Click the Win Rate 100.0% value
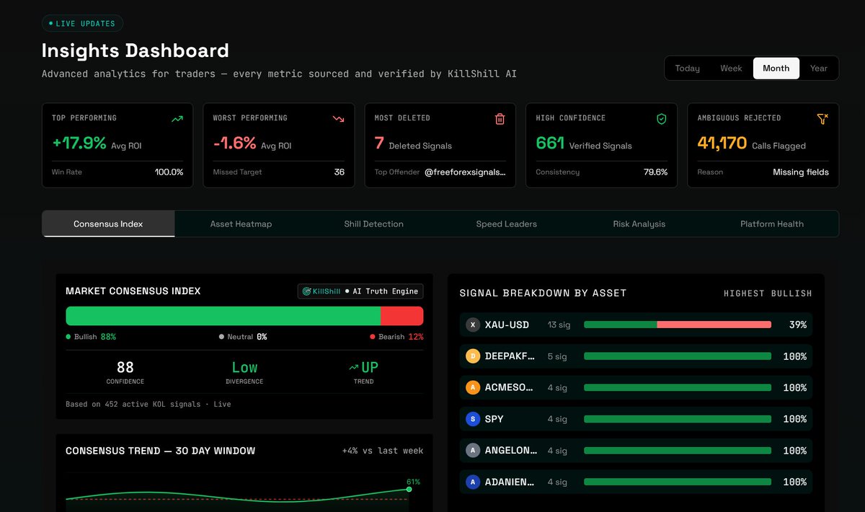 pyautogui.click(x=169, y=172)
